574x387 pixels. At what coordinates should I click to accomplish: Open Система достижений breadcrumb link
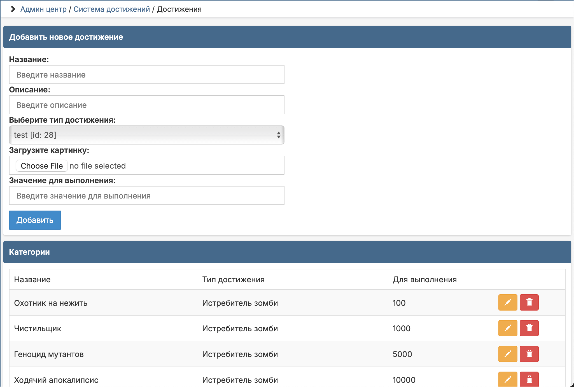111,9
